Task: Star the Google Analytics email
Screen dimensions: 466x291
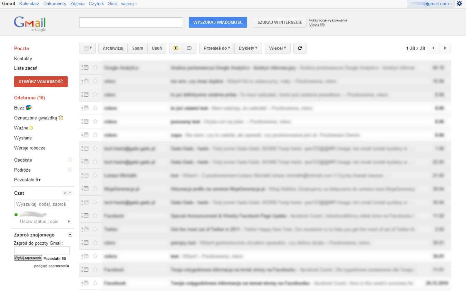Action: [x=95, y=68]
